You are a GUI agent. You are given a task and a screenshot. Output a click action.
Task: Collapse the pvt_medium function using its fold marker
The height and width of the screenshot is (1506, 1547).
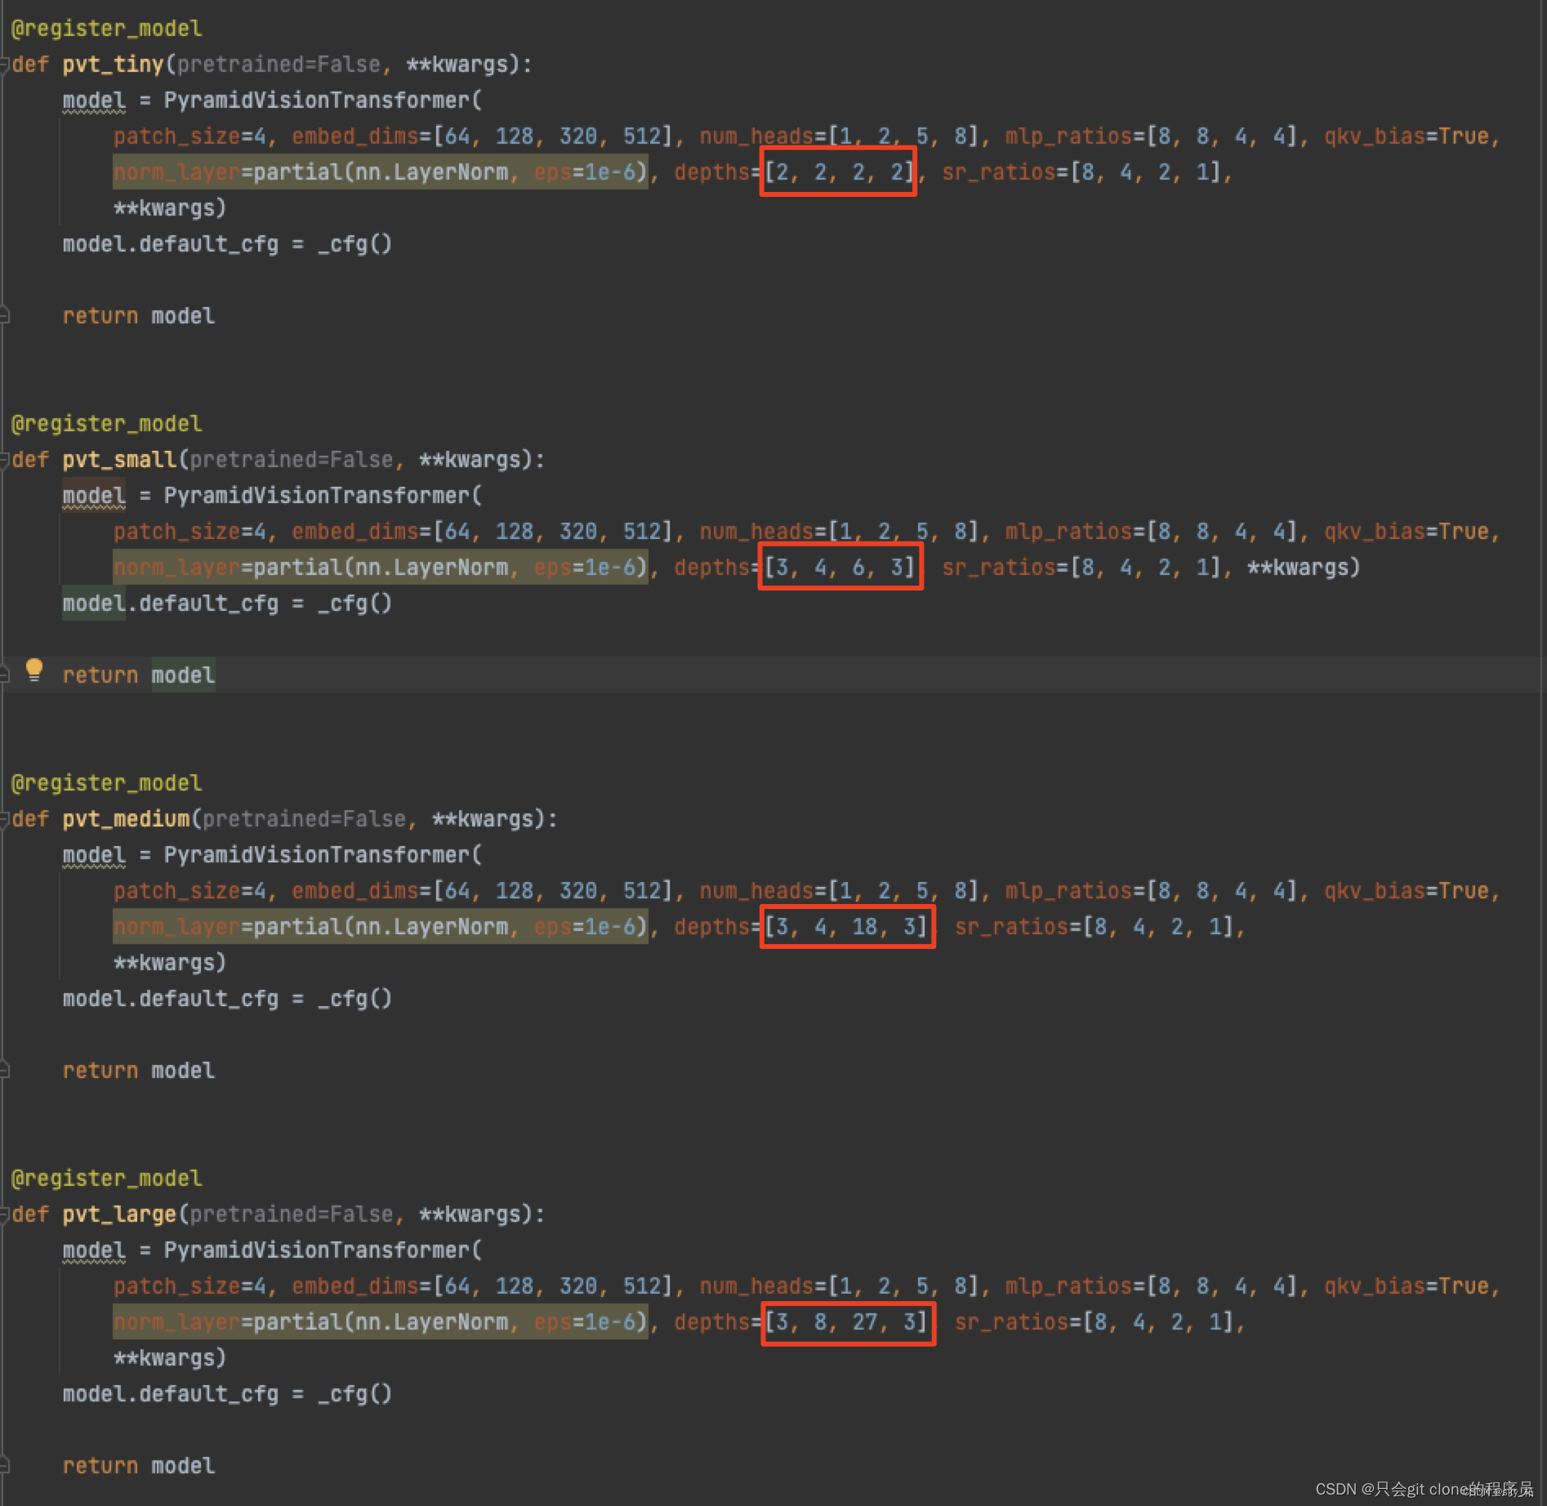coord(4,819)
